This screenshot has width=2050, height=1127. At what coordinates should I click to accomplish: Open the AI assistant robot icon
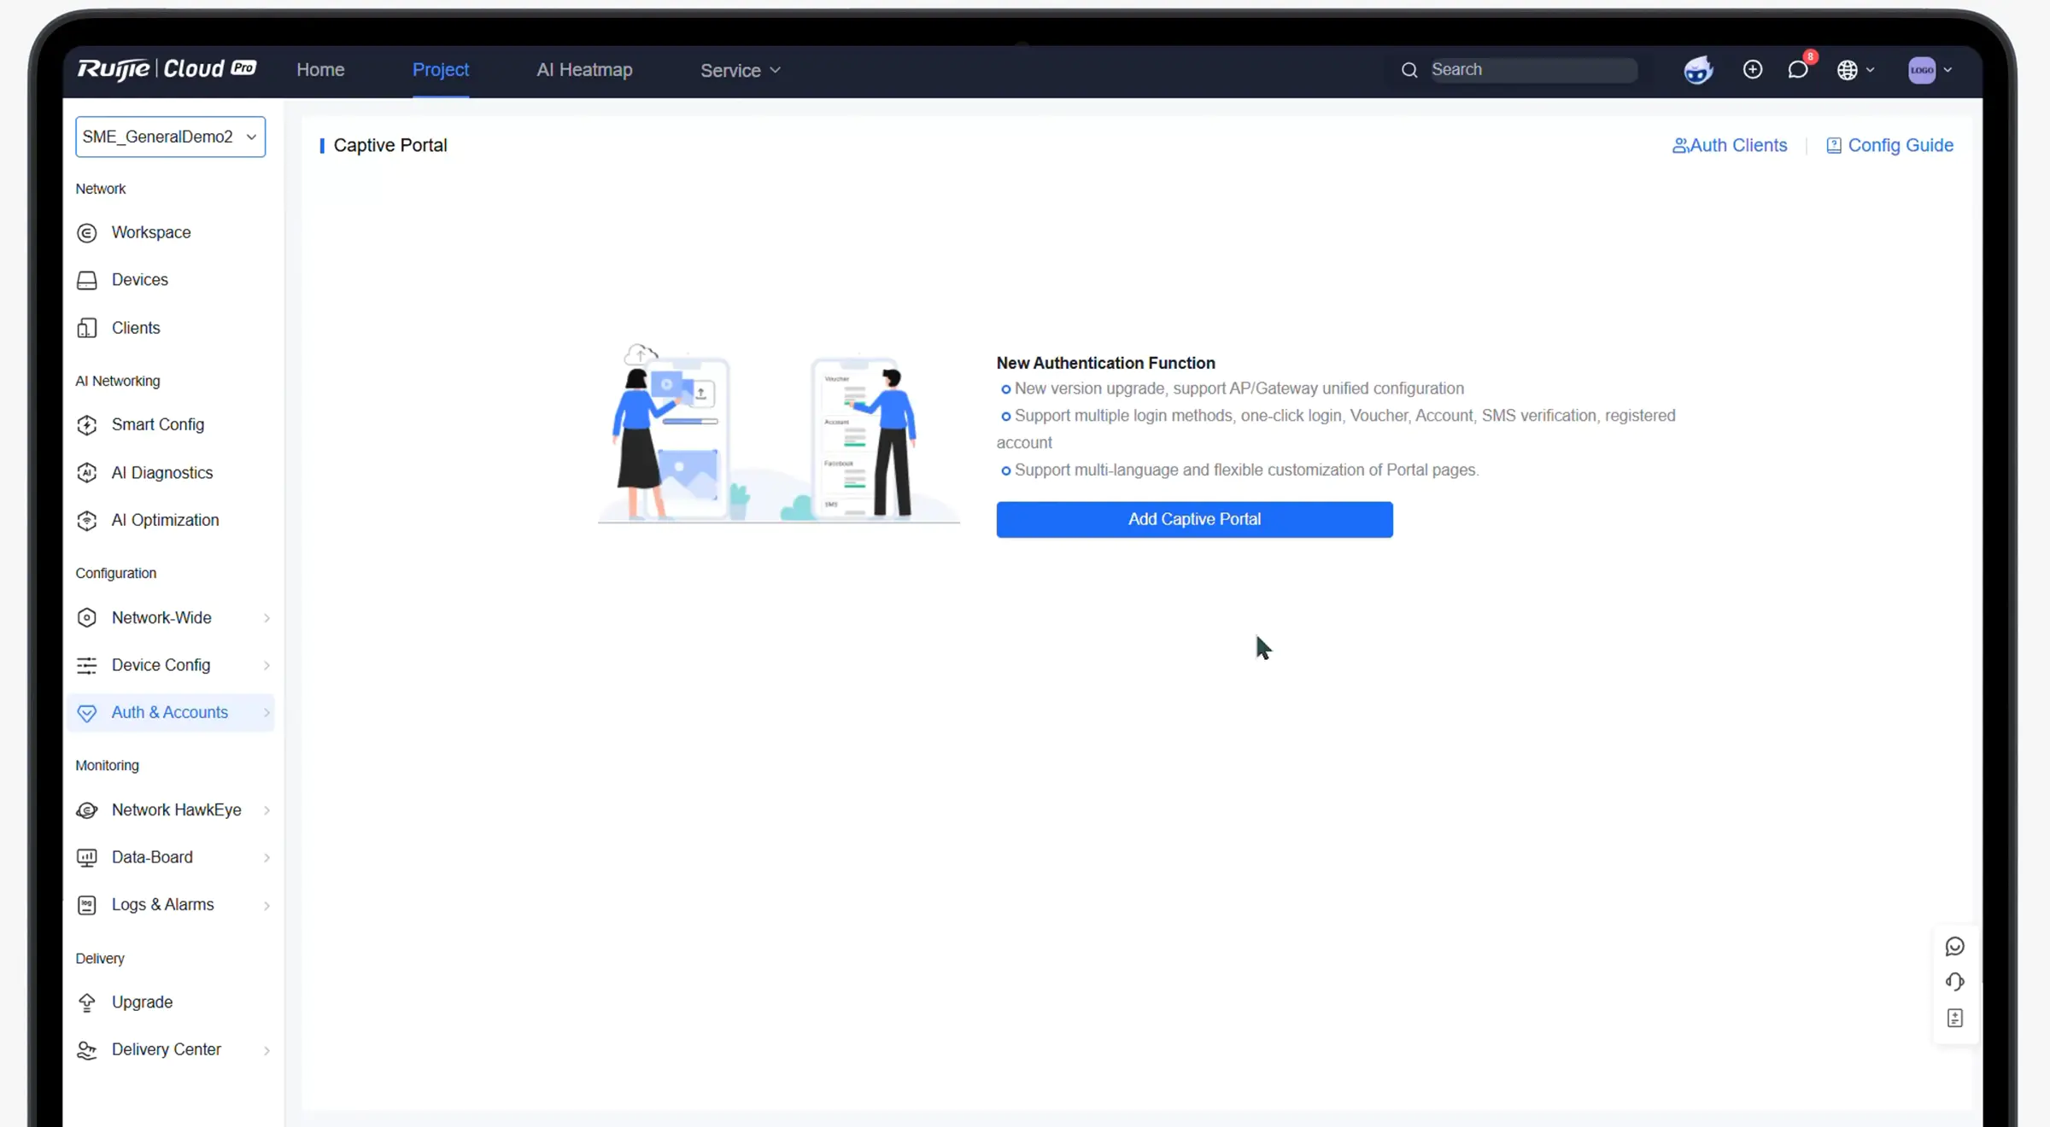pyautogui.click(x=1698, y=70)
